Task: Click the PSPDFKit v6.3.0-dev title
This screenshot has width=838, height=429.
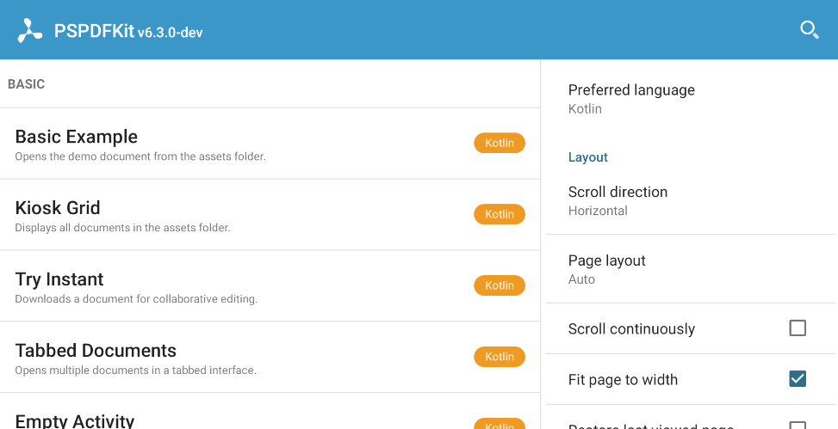Action: coord(128,32)
